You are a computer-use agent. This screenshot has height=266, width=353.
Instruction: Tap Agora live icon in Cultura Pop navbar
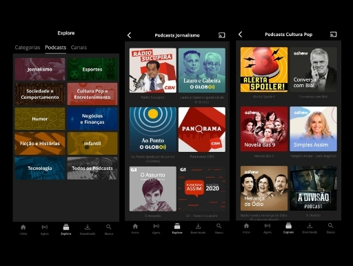coord(268,226)
